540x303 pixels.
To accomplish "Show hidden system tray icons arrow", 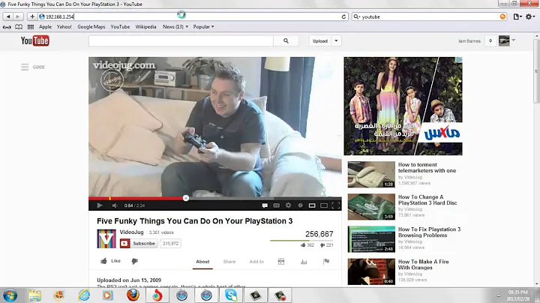I will pos(498,295).
